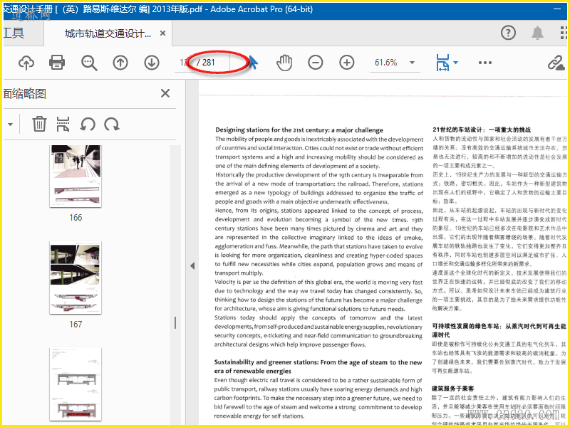Minimize the Acrobat window

coord(557,9)
